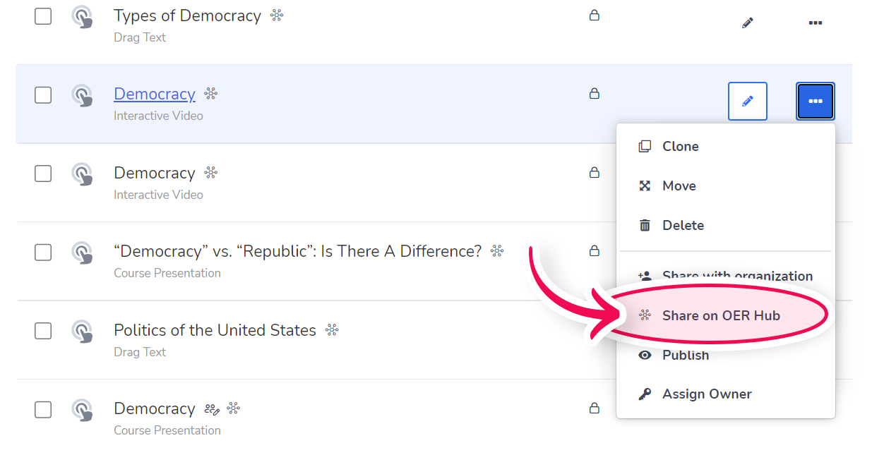
Task: Open the Democracy Interactive Video link
Action: [x=155, y=94]
